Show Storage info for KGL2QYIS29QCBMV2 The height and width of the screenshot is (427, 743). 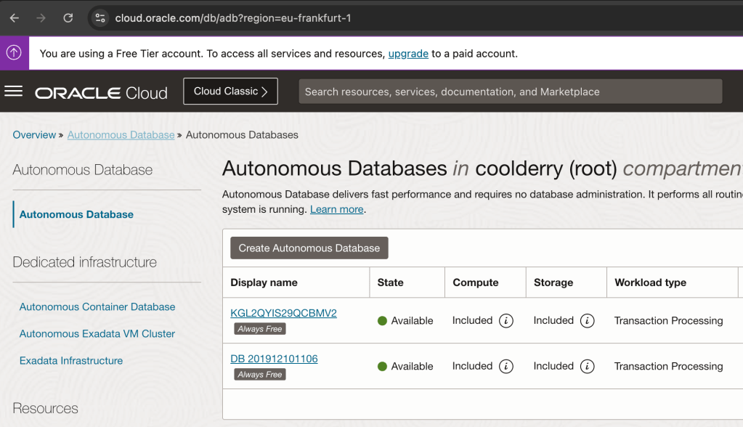[x=588, y=321]
